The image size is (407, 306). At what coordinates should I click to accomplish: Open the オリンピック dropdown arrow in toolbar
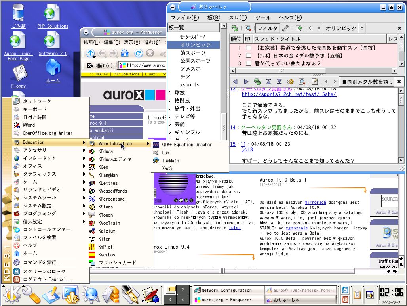click(x=362, y=28)
